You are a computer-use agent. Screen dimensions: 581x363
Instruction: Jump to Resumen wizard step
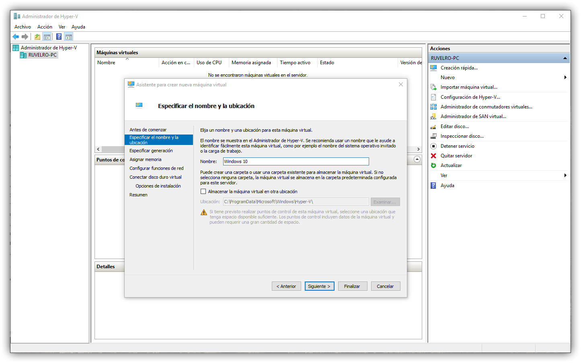click(138, 195)
